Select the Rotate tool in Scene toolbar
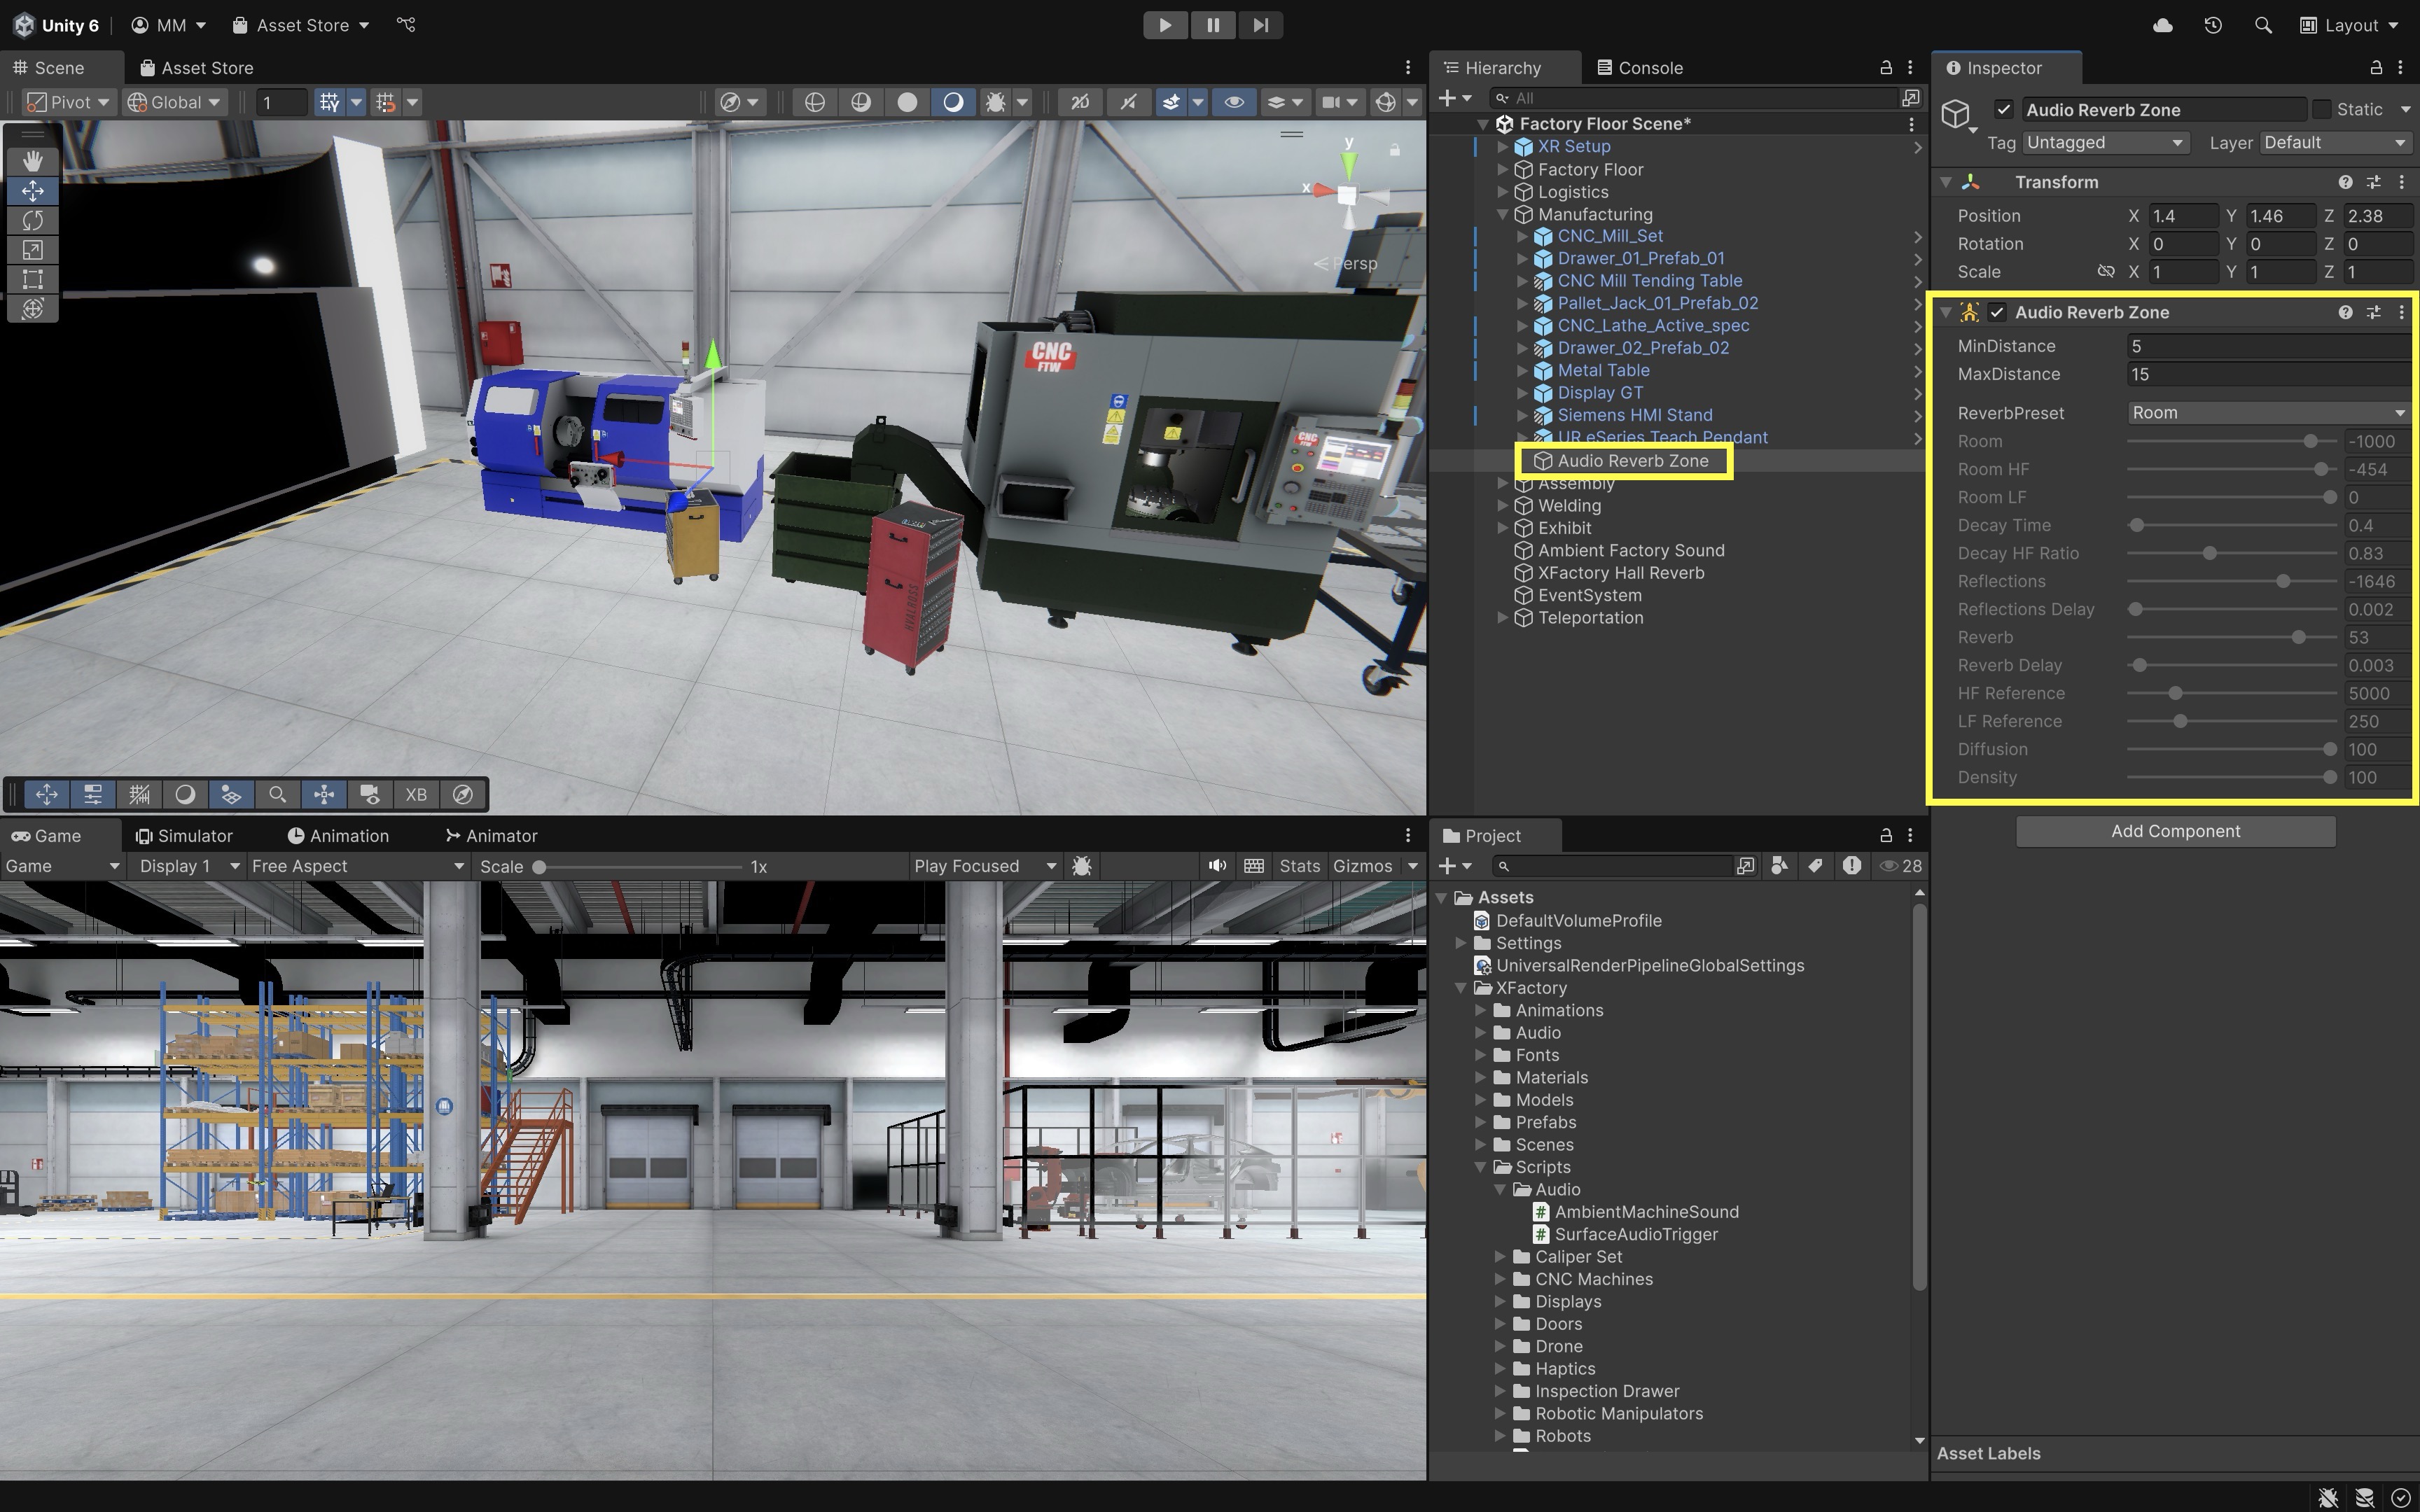Image resolution: width=2420 pixels, height=1512 pixels. (x=32, y=220)
